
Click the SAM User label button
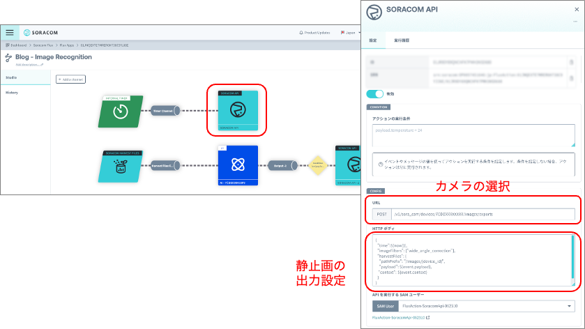386,306
